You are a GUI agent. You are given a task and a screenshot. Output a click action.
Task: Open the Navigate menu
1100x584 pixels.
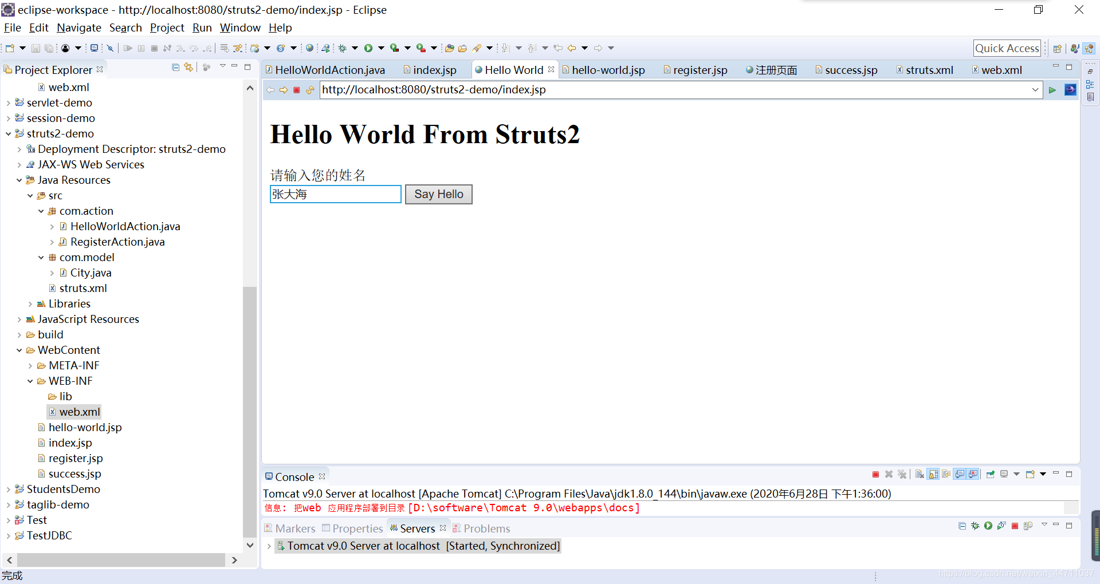click(x=78, y=27)
